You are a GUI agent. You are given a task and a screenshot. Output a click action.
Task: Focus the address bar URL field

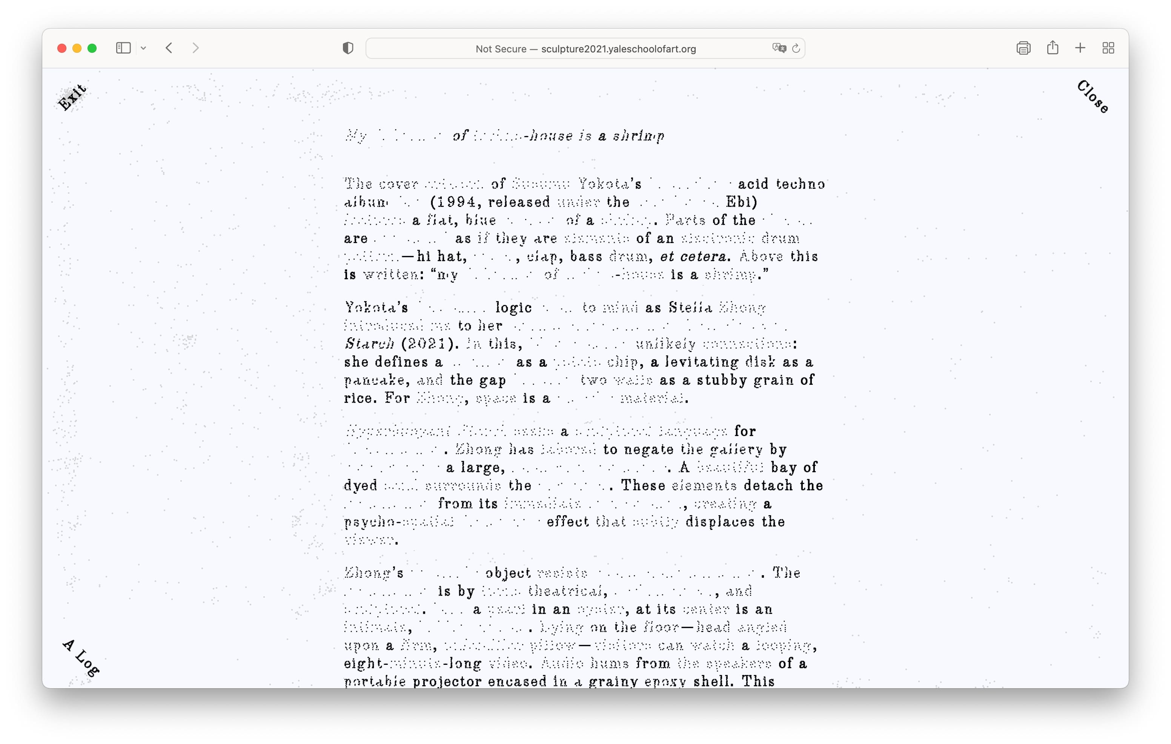[585, 49]
